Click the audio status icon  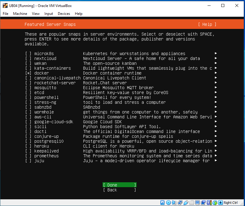pyautogui.click(x=174, y=203)
